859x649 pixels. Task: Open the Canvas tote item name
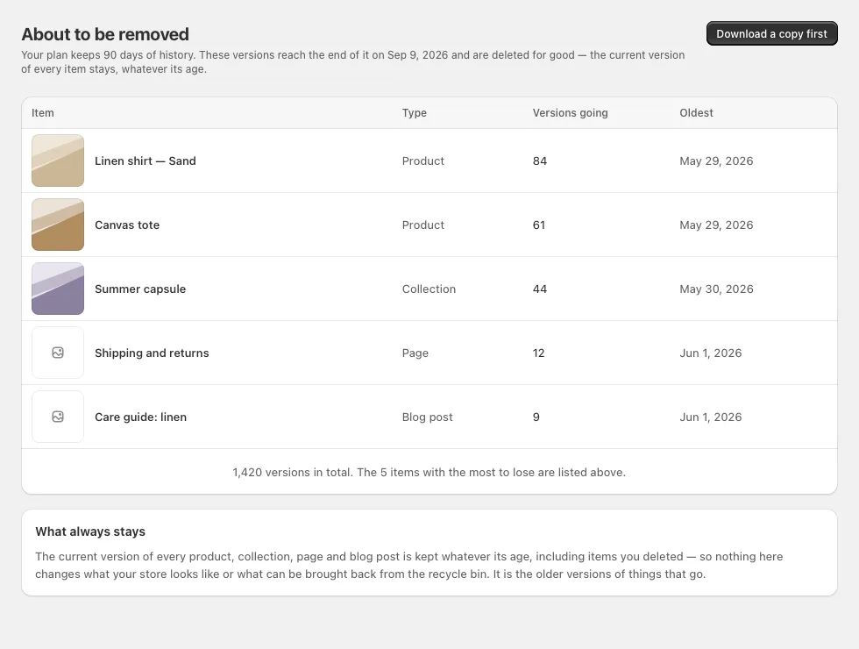click(x=127, y=225)
